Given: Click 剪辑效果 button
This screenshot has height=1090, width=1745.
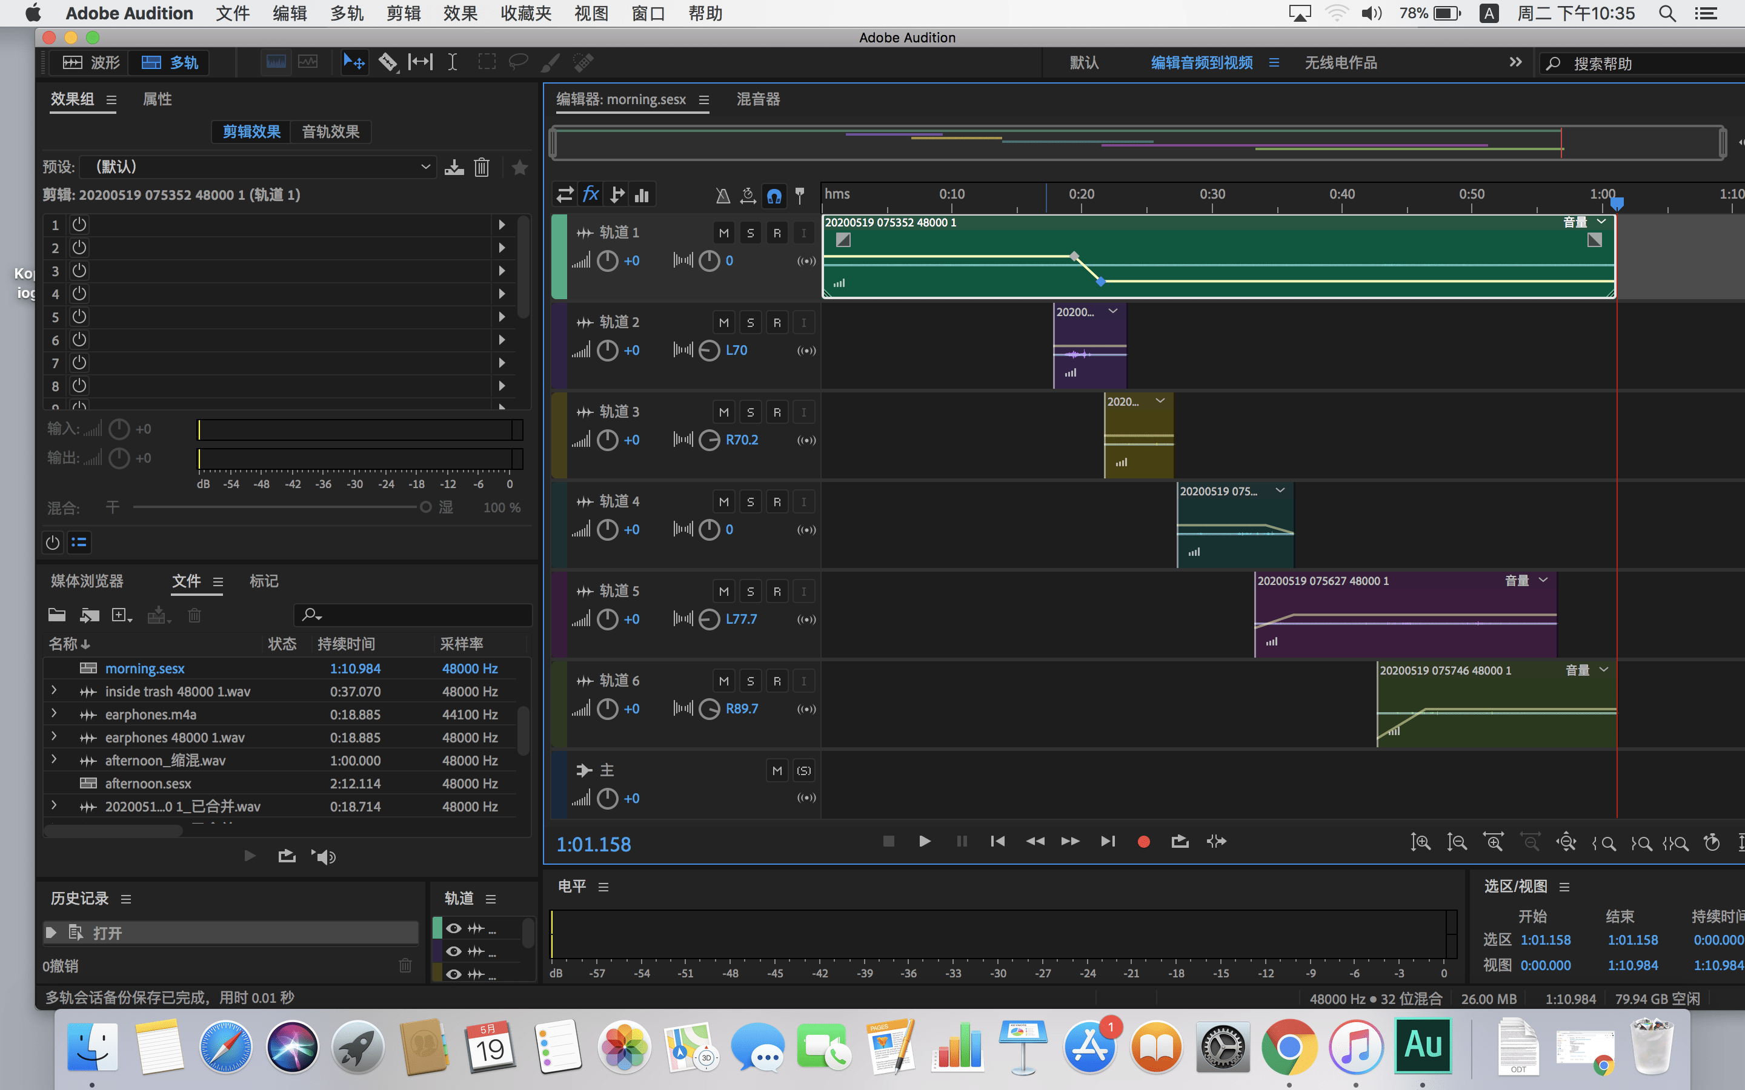Looking at the screenshot, I should 251,132.
